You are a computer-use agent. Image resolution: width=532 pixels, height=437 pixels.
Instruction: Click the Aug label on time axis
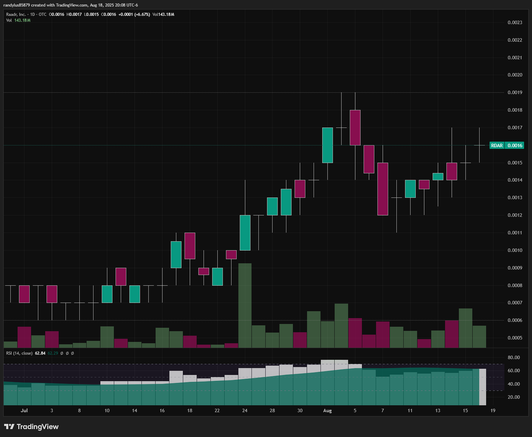click(x=328, y=411)
